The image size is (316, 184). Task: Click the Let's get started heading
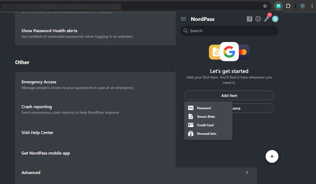(229, 71)
